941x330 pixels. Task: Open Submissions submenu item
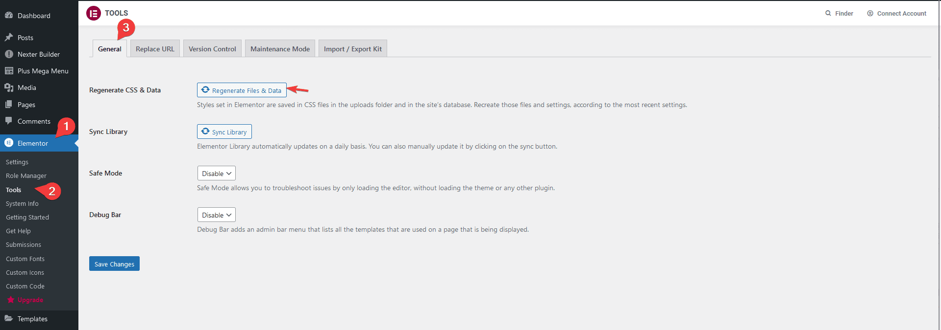[24, 244]
